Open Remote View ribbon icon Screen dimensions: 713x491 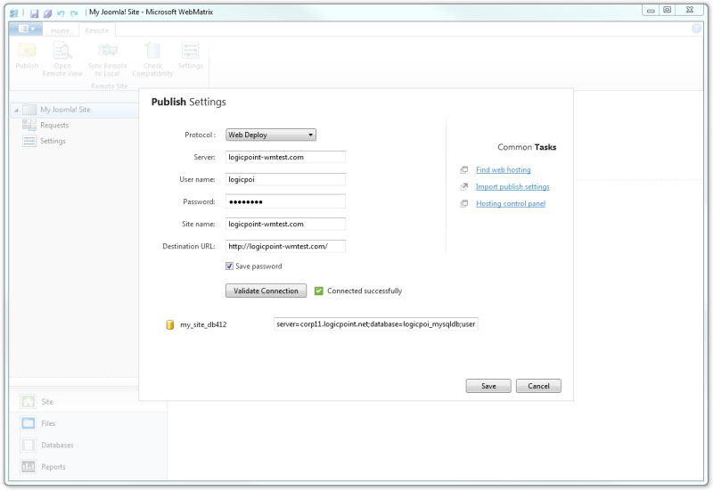coord(62,51)
